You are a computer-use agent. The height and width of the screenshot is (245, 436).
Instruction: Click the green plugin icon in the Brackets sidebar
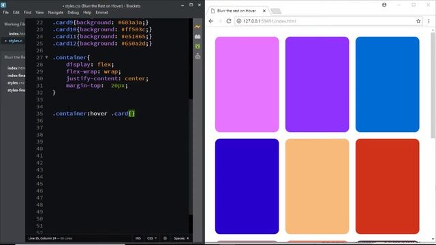(198, 46)
